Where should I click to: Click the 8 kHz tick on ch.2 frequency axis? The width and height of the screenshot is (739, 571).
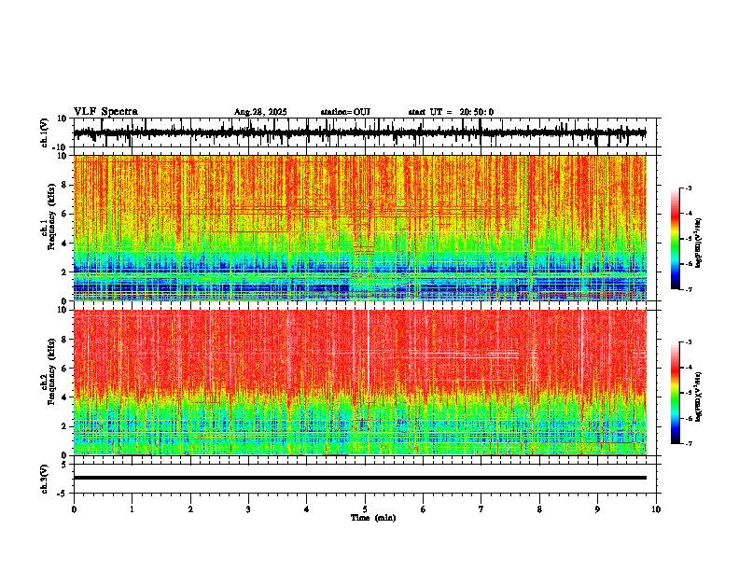[64, 340]
